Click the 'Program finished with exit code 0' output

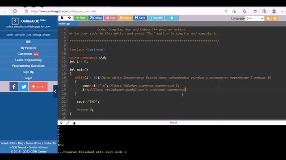[x=92, y=152]
